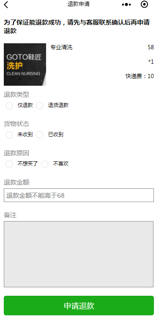Screen dimensions: 156x317
Task: Tap the bold customer service notice text
Action: click(77, 27)
